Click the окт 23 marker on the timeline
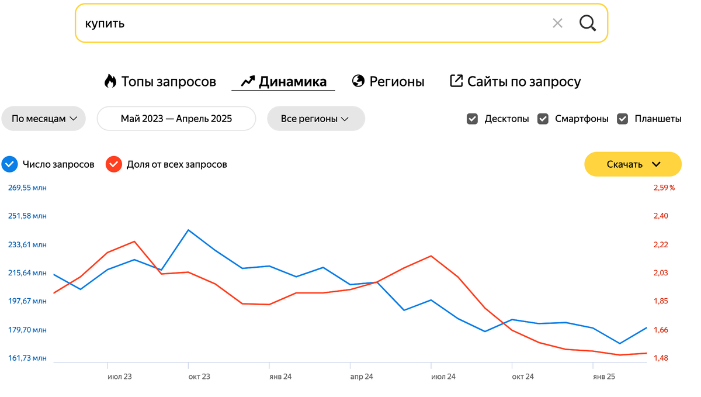Screen dimensions: 701x397 199,377
